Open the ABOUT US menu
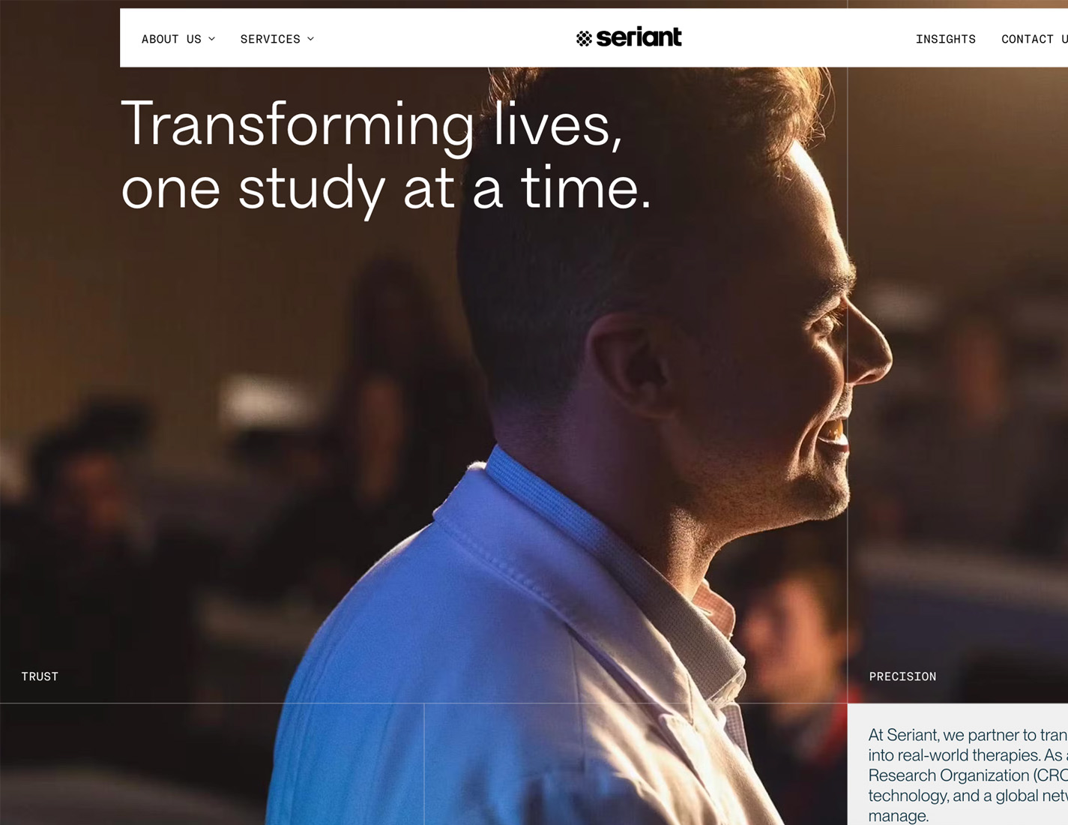This screenshot has height=825, width=1068. click(x=172, y=39)
